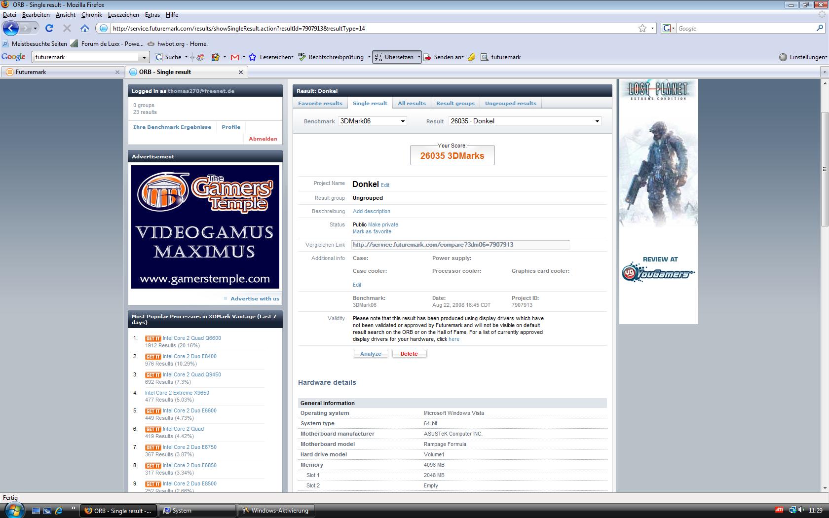829x518 pixels.
Task: Open Switch between windows quick launch icon
Action: click(47, 511)
